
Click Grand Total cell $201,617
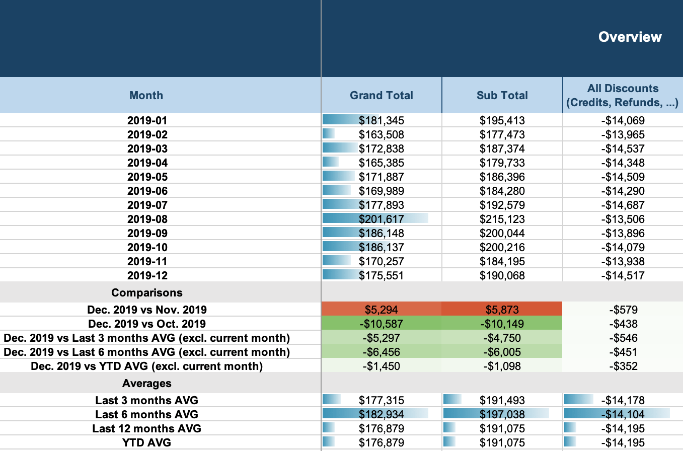click(382, 219)
